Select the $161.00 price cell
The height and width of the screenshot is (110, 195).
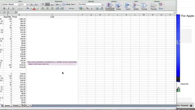point(19,87)
